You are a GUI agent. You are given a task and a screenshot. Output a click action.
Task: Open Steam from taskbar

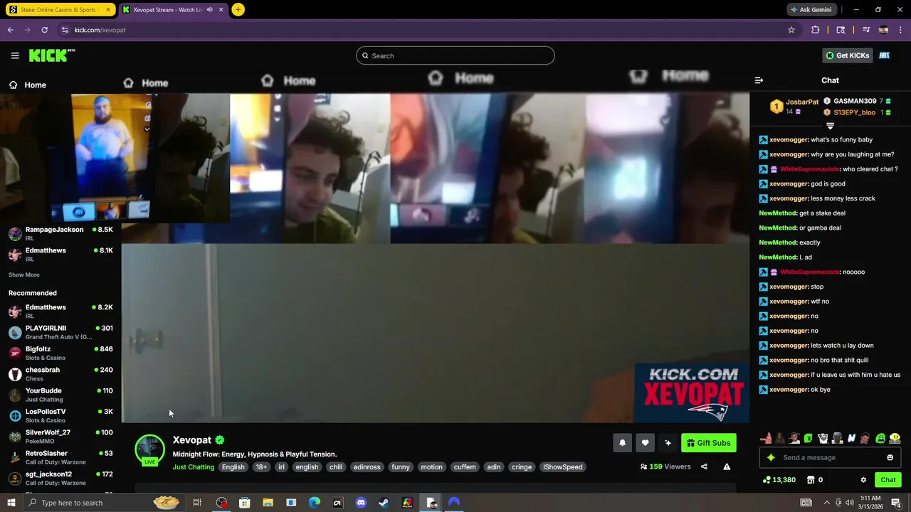384,503
